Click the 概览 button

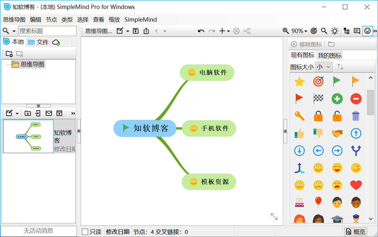coord(355,232)
